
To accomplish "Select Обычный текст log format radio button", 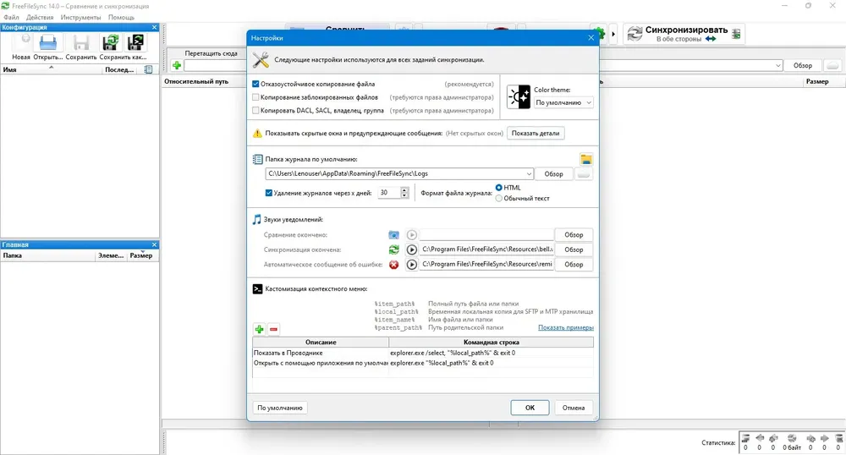I will click(499, 199).
